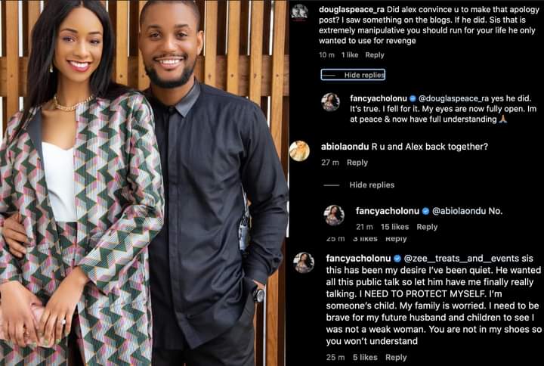Click verified badge next to '@douglaspeace_ra yes he did'

(413, 98)
